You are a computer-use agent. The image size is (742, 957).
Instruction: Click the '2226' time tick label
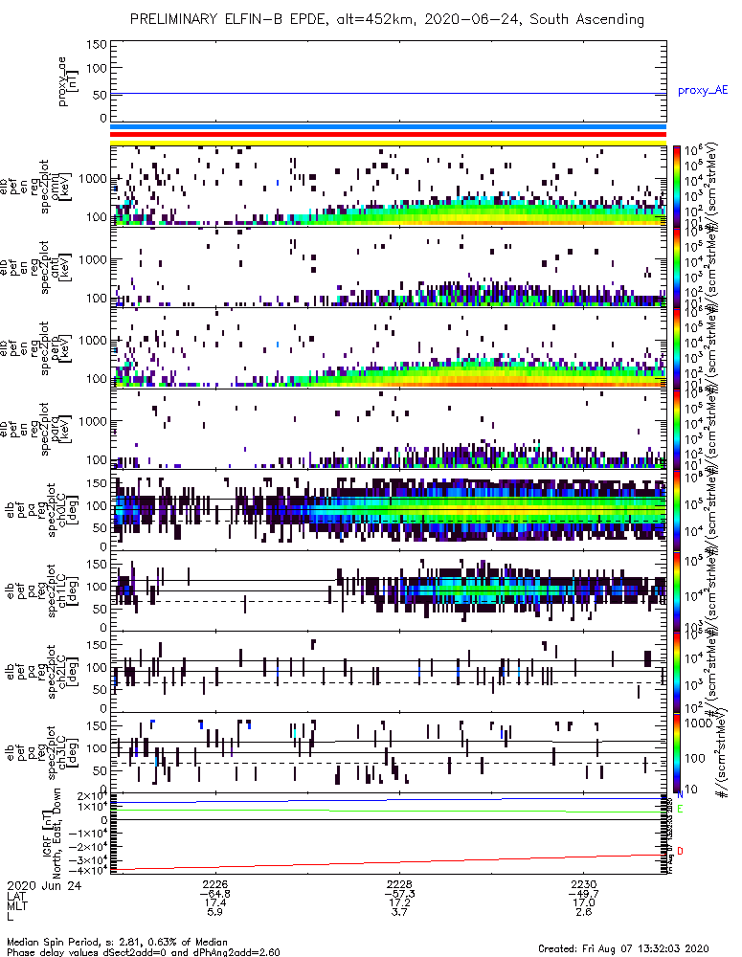click(215, 883)
